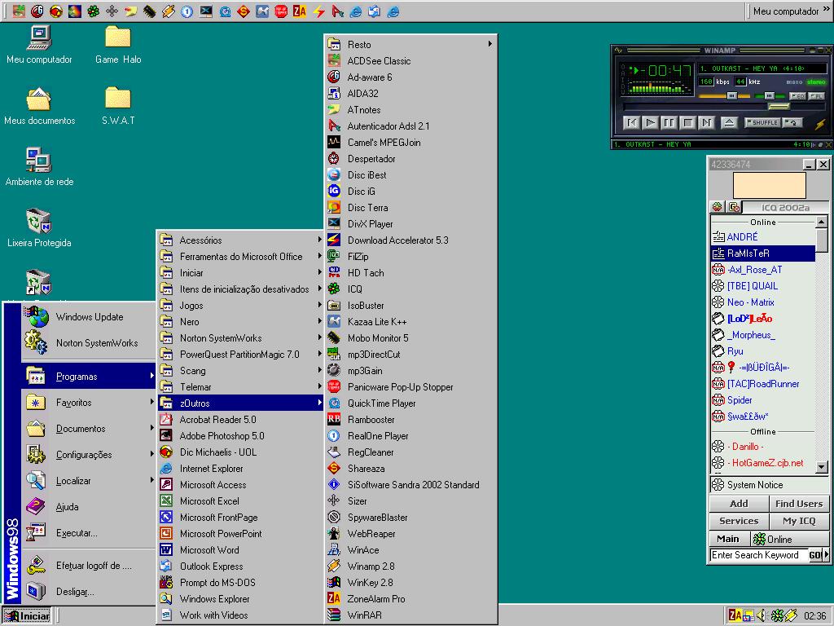Expand the Resto submenu
The height and width of the screenshot is (626, 834).
(x=410, y=44)
